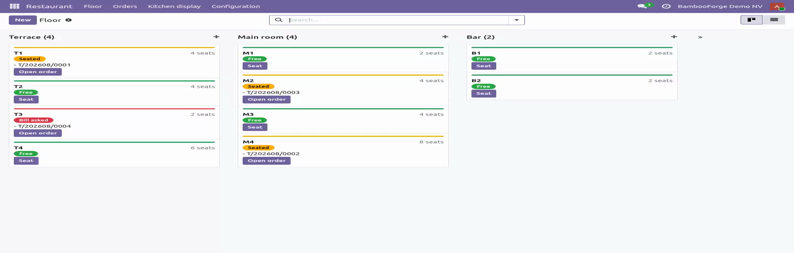
Task: Open the search options dropdown arrow
Action: (x=517, y=20)
